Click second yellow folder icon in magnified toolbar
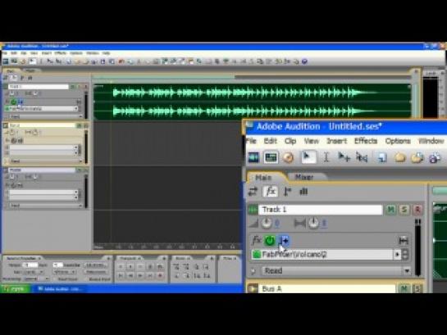Viewport: 447px width, 335px height. point(417,157)
